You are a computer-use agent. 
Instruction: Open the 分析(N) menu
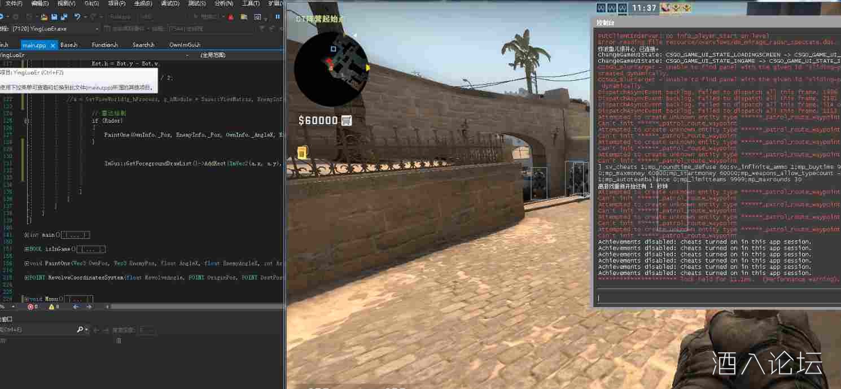(224, 3)
